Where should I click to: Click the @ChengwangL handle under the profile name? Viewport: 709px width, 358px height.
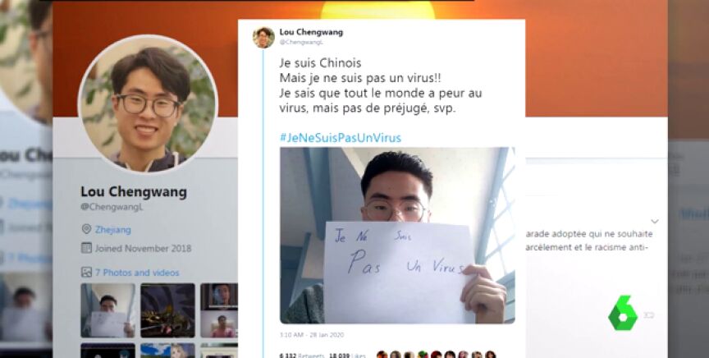(x=112, y=206)
